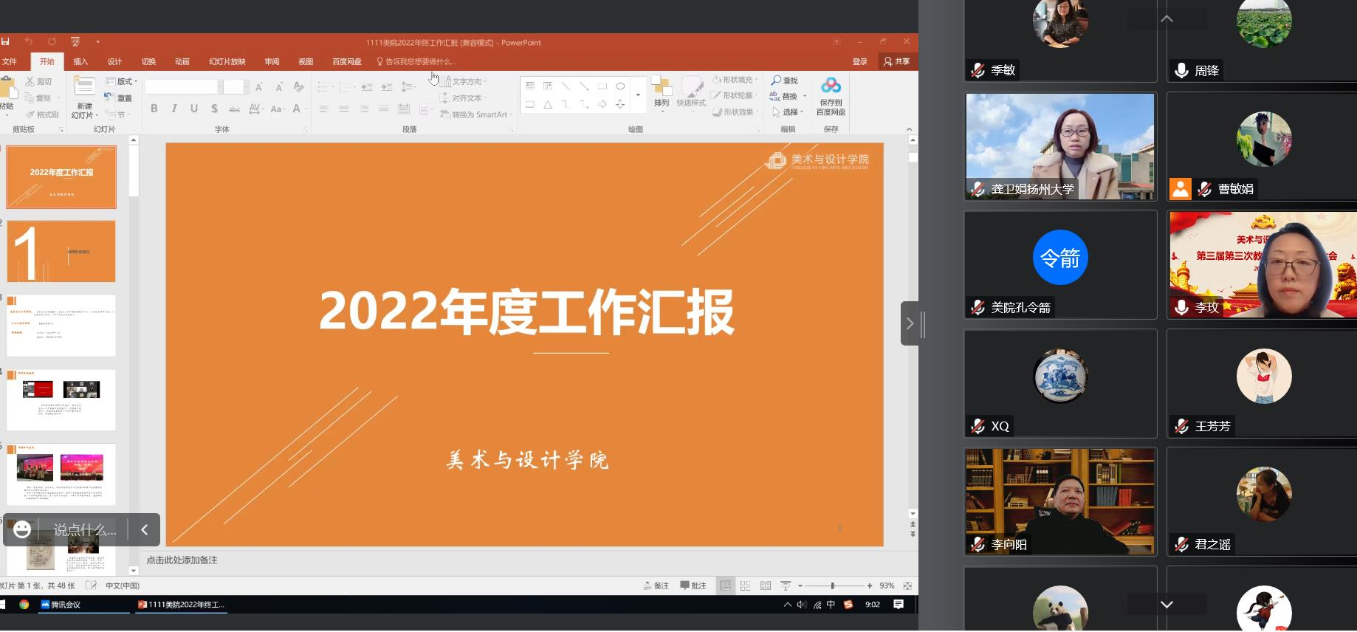Open the 插入 ribbon tab
Image resolution: width=1357 pixels, height=632 pixels.
tap(80, 61)
